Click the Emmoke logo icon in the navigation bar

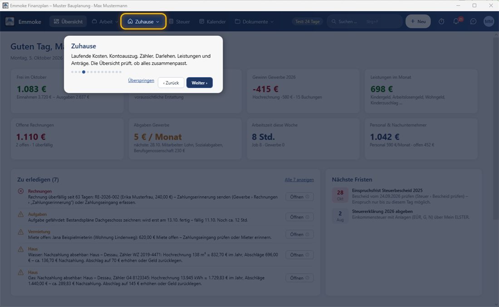[x=10, y=21]
